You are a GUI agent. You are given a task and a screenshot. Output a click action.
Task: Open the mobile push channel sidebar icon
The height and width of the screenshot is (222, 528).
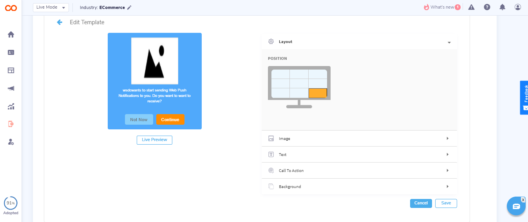click(11, 124)
